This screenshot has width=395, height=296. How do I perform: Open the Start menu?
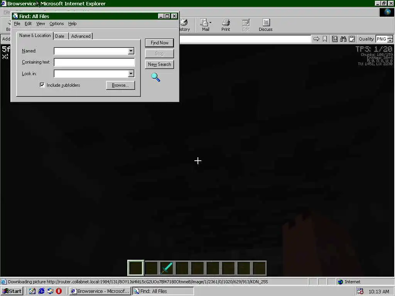pos(12,291)
